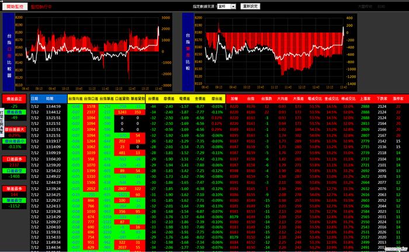Click the 1578 cell in the 13:44:59 row
The height and width of the screenshot is (252, 409).
pos(91,107)
